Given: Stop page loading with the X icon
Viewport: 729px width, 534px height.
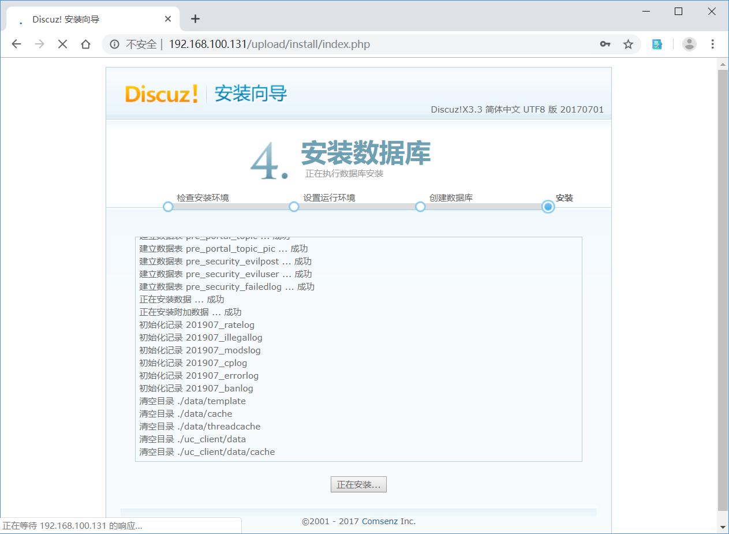Looking at the screenshot, I should click(62, 44).
